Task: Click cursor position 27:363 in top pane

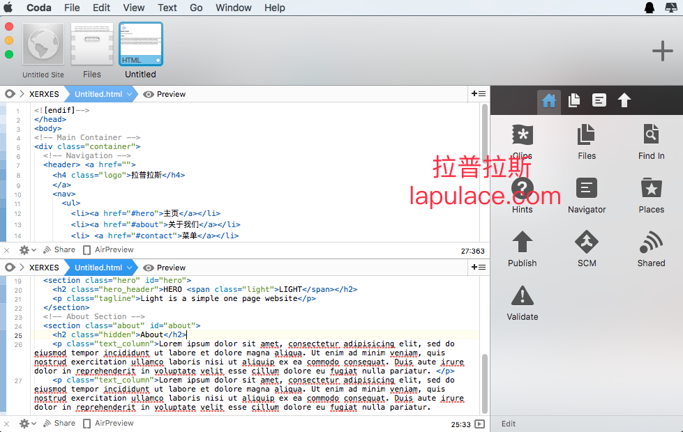Action: click(472, 251)
